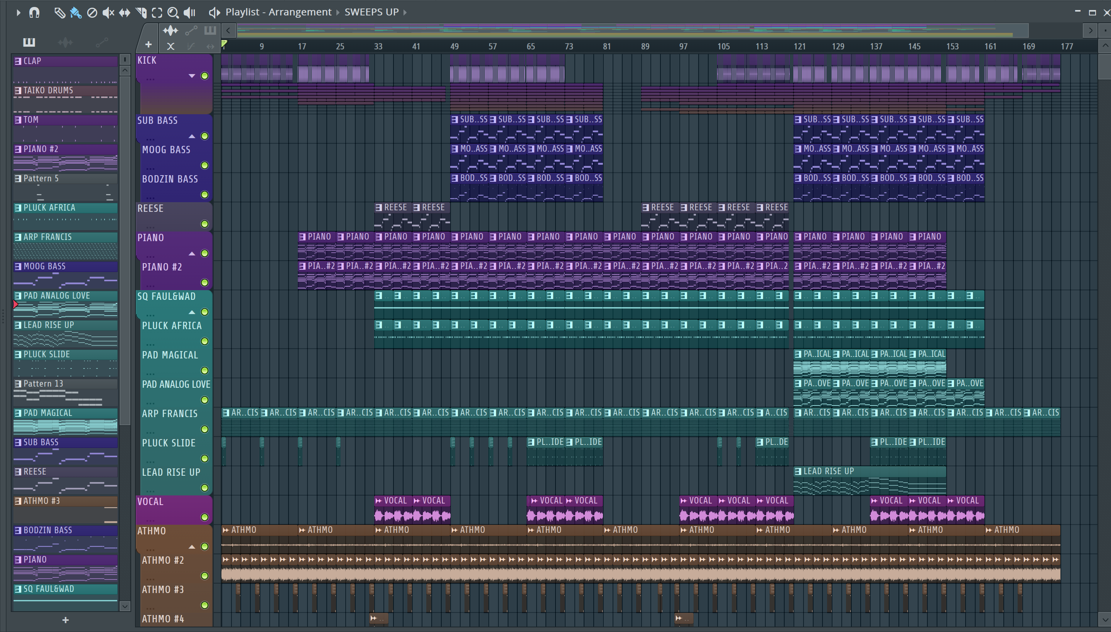Open the Playlist – Arrangement menu
Viewport: 1111px width, 632px height.
click(x=278, y=12)
